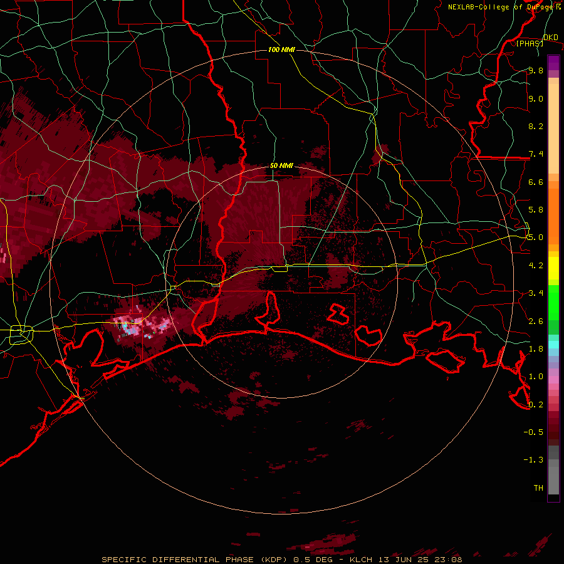
Task: Click the 1.8 value on the color scale
Action: pyautogui.click(x=536, y=349)
